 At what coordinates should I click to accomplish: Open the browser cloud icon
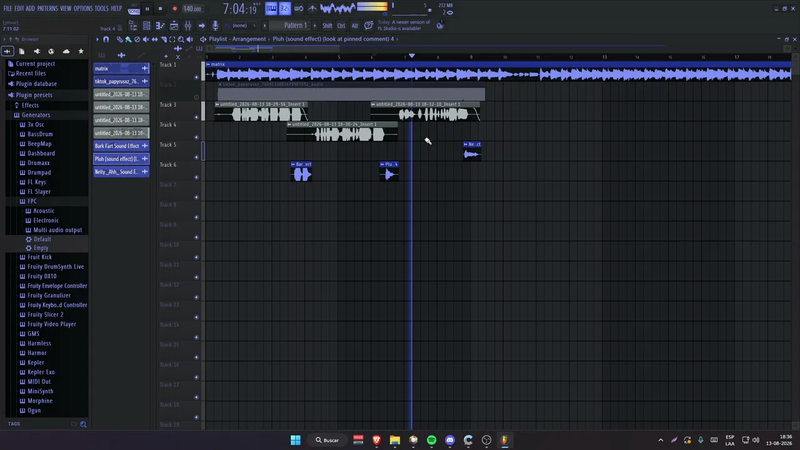click(x=66, y=51)
